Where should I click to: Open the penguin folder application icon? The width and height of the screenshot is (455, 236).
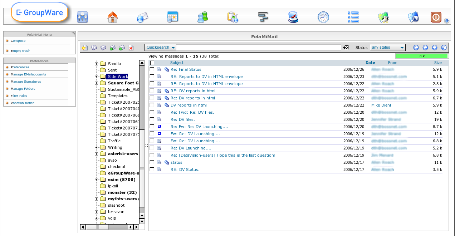coord(383,17)
